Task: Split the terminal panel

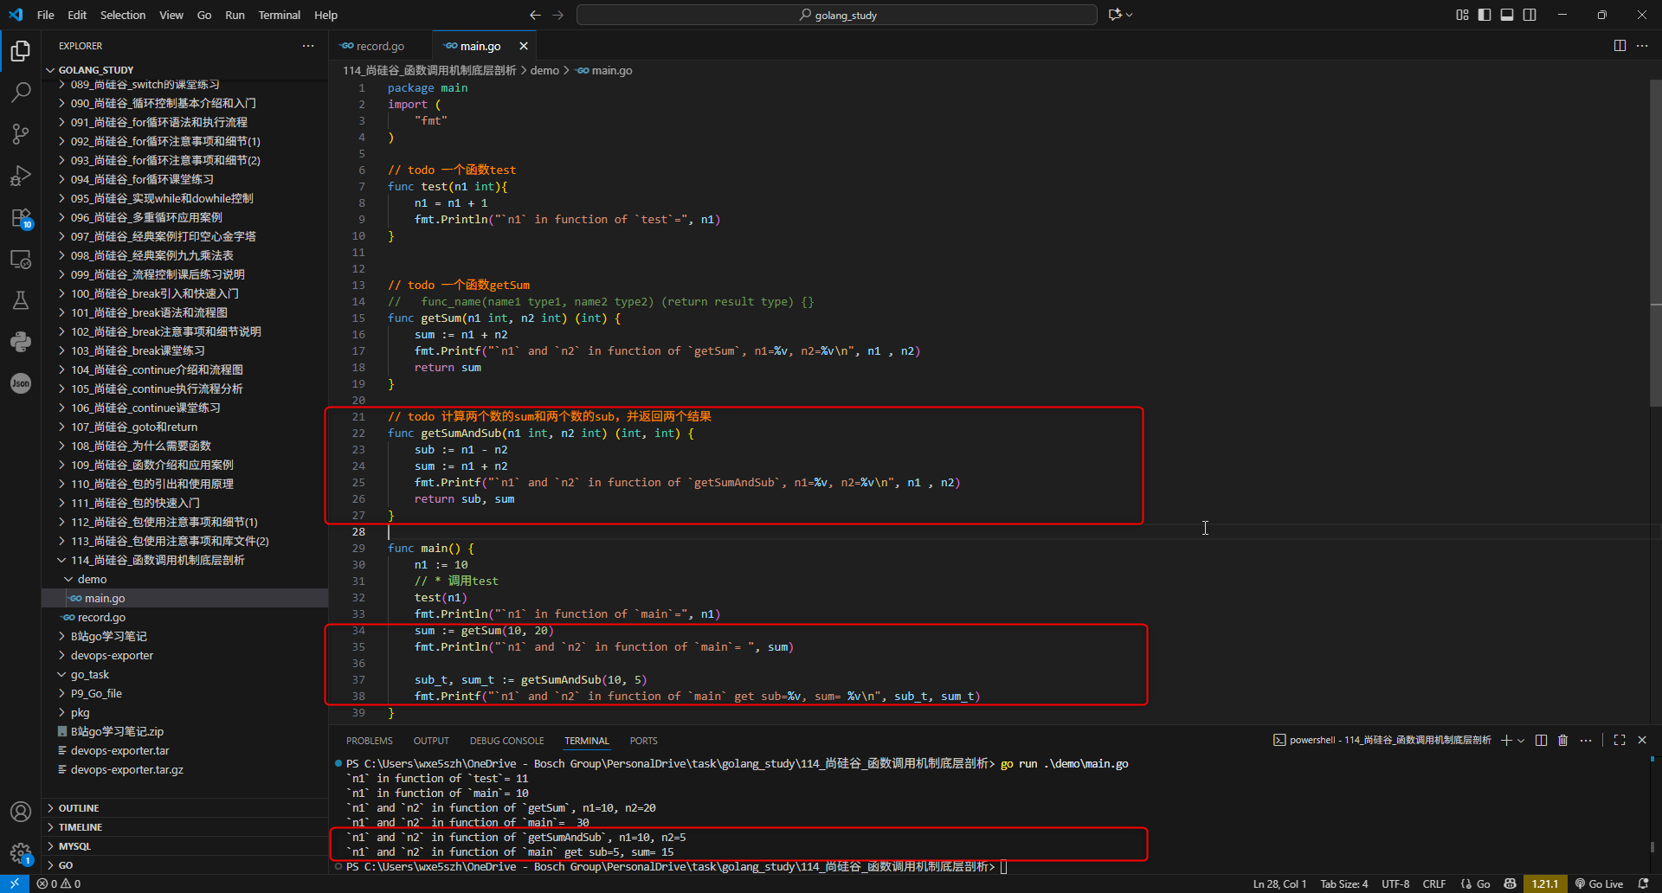Action: point(1541,740)
